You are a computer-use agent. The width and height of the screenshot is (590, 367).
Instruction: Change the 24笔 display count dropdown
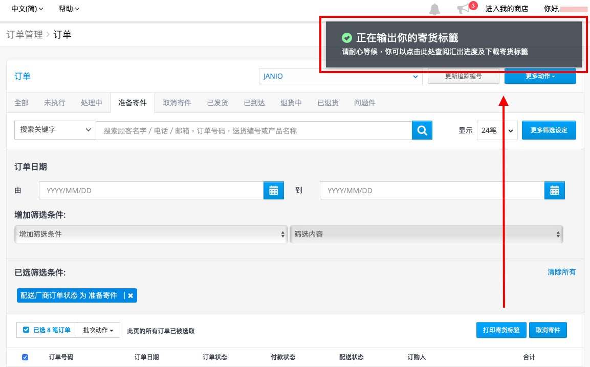click(497, 130)
